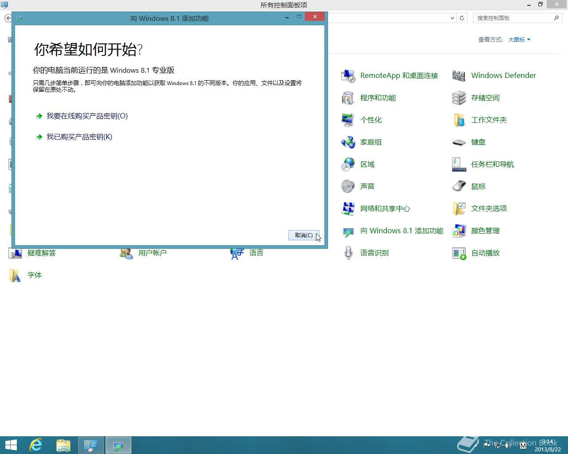The width and height of the screenshot is (568, 454).
Task: Open the RemoteApp and Desktop Connections icon
Action: point(348,76)
